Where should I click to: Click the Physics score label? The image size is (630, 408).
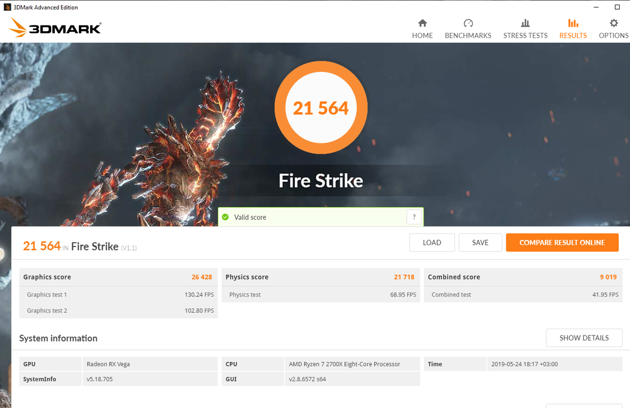click(247, 277)
